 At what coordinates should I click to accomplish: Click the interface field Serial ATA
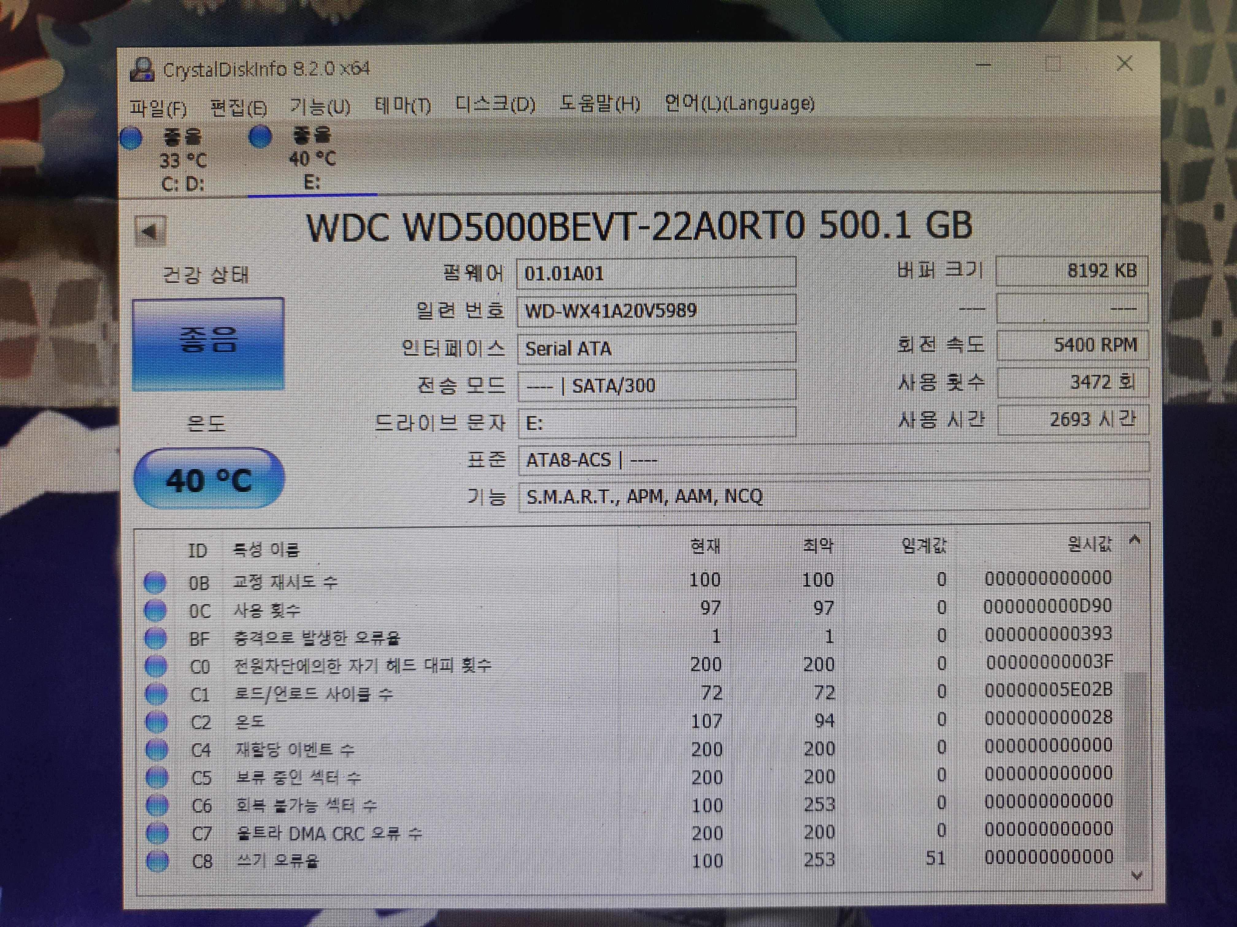point(657,348)
